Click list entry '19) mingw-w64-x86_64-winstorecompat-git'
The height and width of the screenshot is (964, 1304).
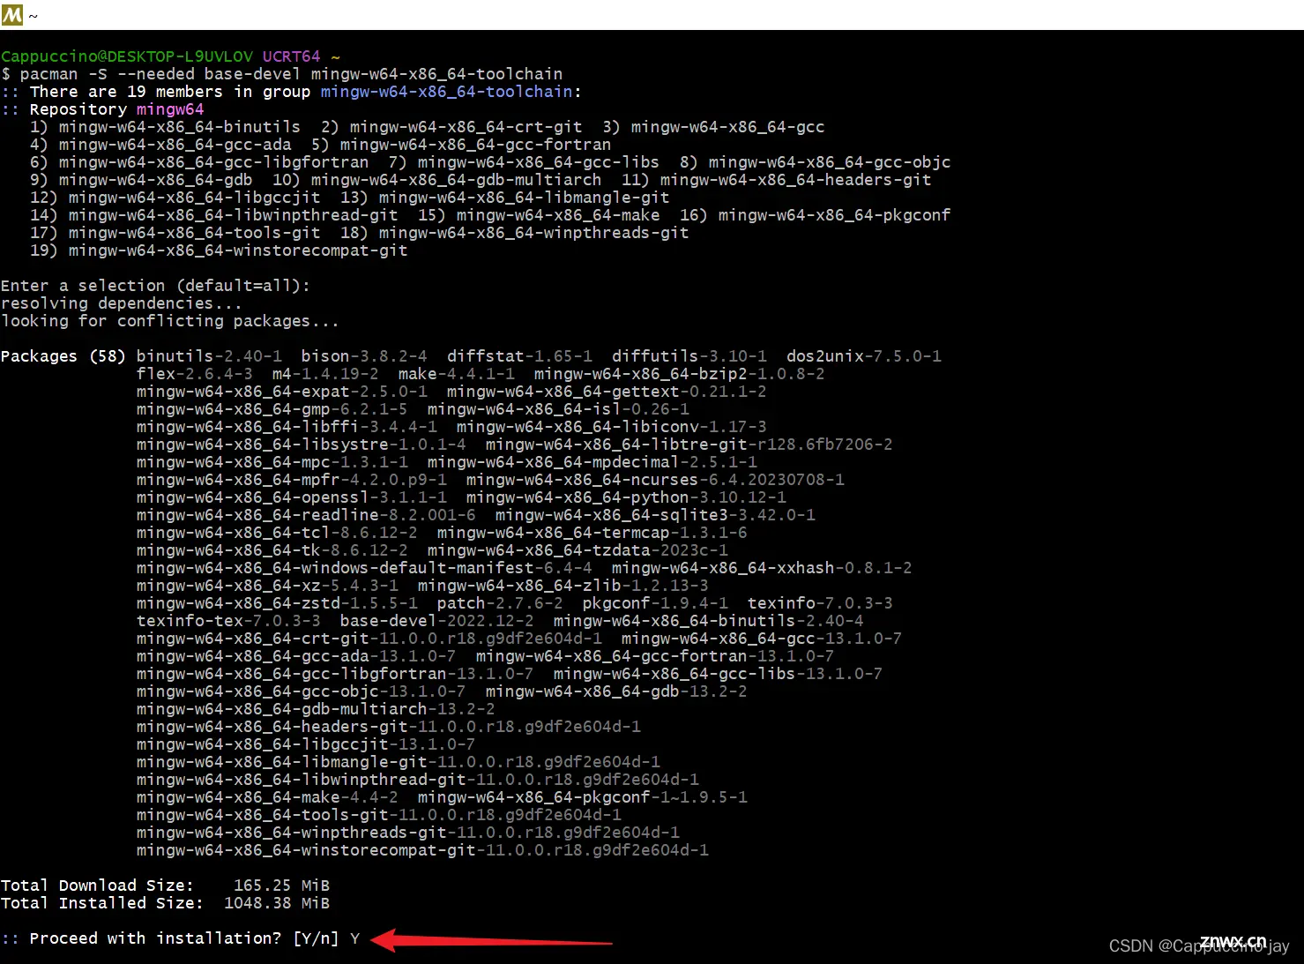click(x=219, y=250)
